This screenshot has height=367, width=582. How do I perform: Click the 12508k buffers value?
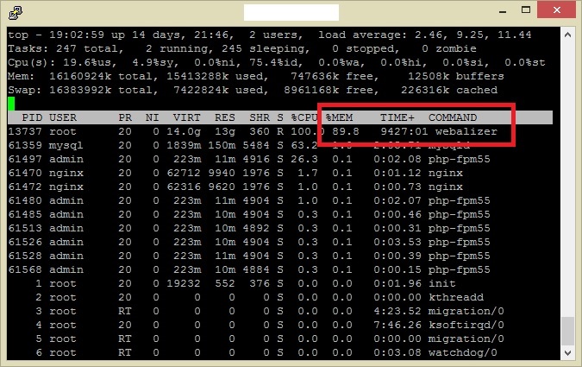pyautogui.click(x=429, y=76)
